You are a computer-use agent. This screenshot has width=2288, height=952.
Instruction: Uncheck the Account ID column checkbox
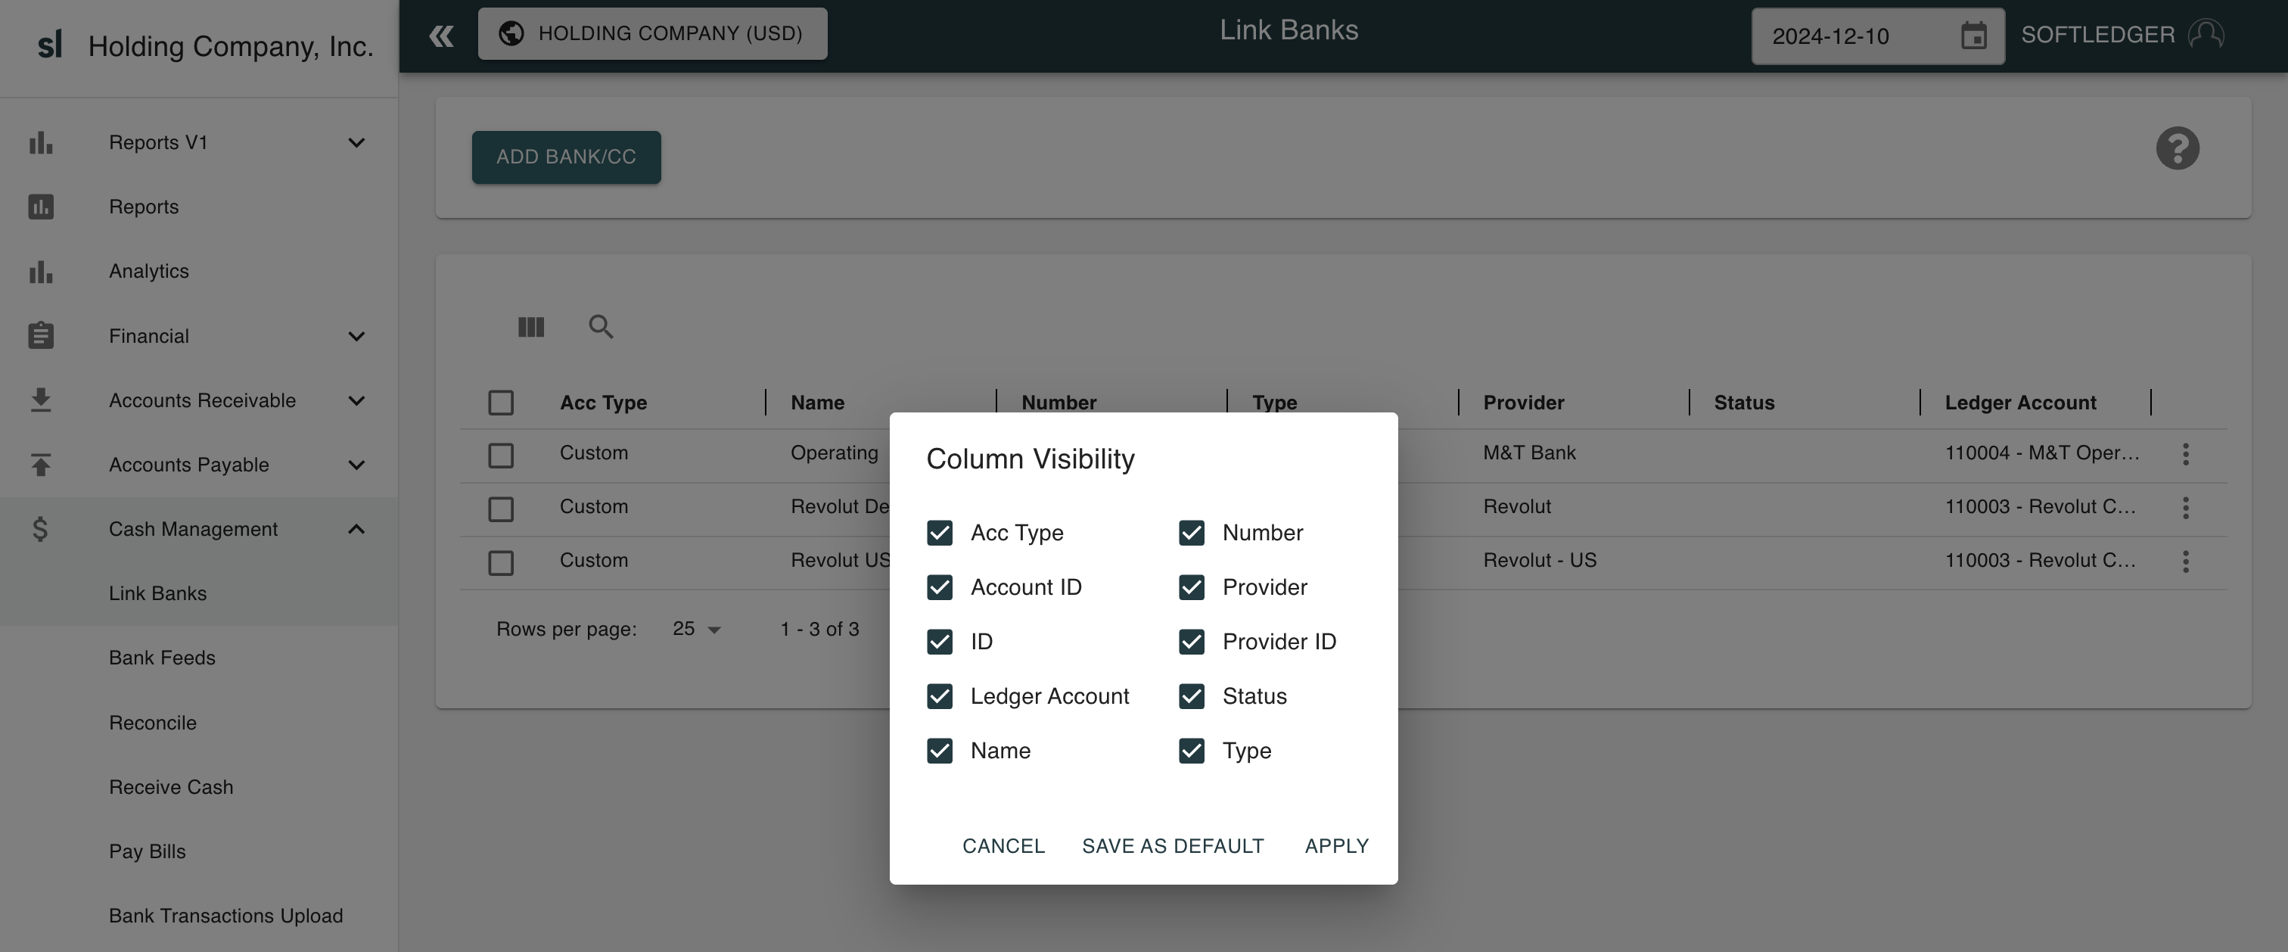coord(940,587)
